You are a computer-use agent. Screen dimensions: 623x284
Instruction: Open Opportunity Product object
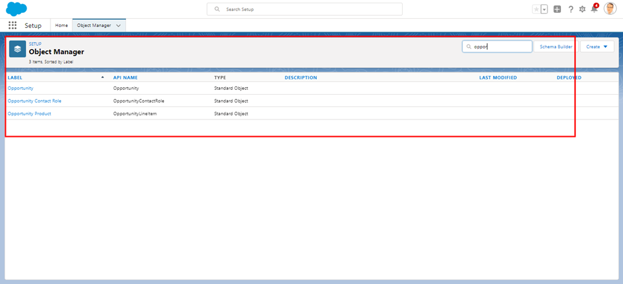(29, 114)
